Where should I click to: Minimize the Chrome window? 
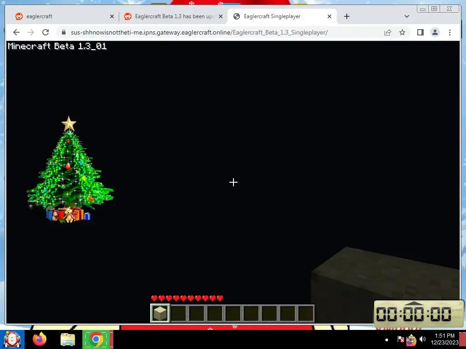tap(423, 9)
